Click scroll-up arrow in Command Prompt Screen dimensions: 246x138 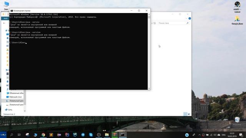pyautogui.click(x=149, y=15)
